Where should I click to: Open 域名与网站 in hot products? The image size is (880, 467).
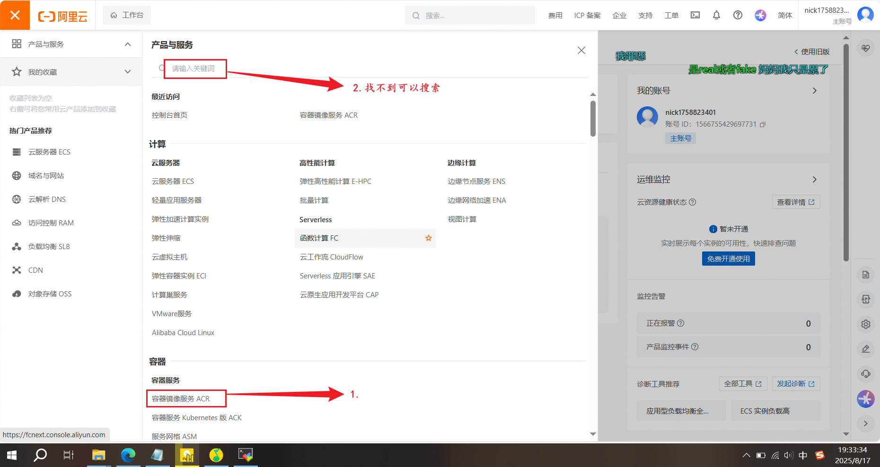coord(46,176)
